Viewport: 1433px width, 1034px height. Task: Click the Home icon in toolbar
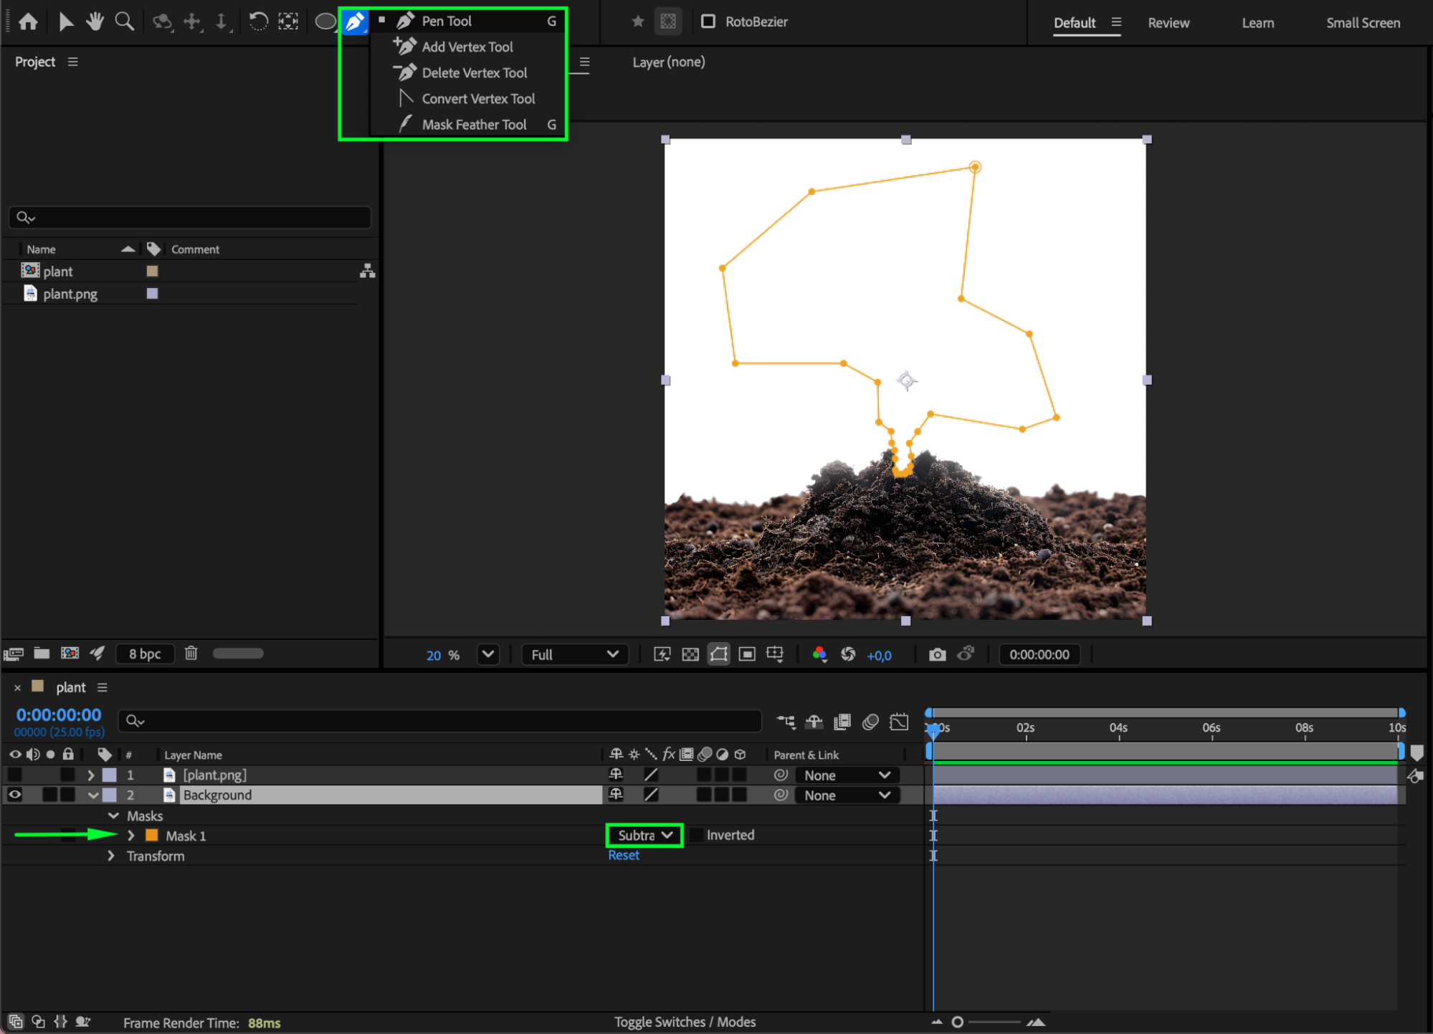(x=28, y=21)
